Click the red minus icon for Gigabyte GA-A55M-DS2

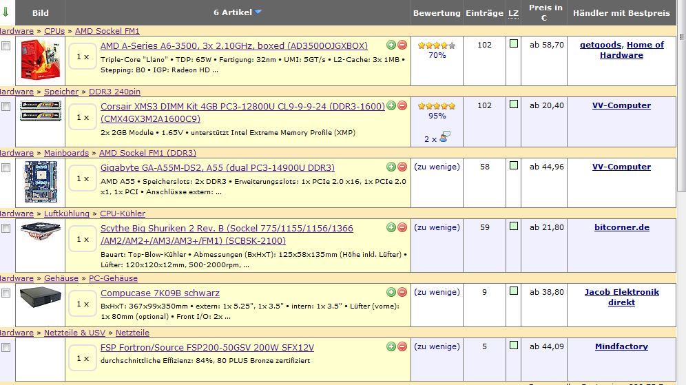coord(402,167)
